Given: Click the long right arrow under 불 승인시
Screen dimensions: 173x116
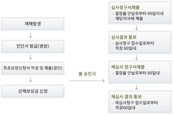Looking at the screenshot, I should click(x=87, y=81).
